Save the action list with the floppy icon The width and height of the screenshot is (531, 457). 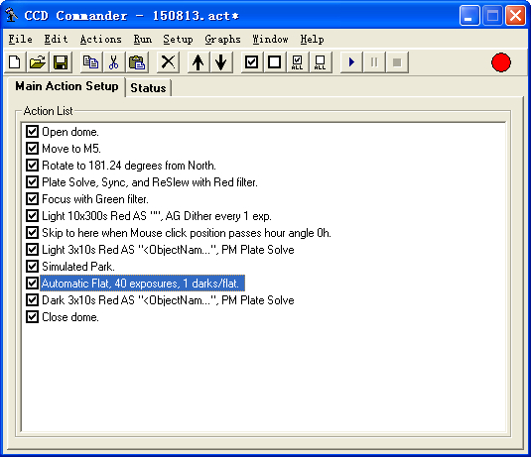coord(61,62)
